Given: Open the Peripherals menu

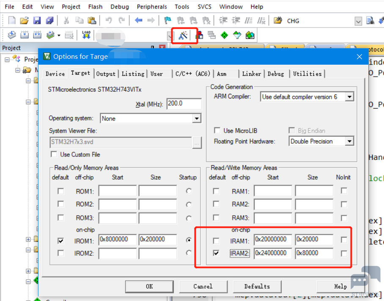Looking at the screenshot, I should pos(152,7).
